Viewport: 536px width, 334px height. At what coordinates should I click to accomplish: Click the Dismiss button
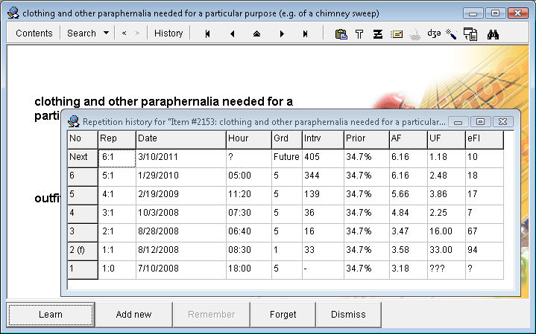point(348,315)
